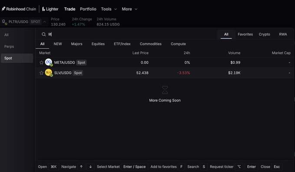Viewport: 295px width, 172px height.
Task: Click the Enter / Space key hint
Action: [x=134, y=167]
